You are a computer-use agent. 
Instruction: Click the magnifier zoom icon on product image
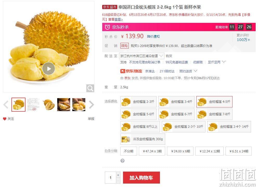90,88
